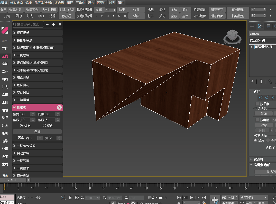Click the selection lock padlock icon

70,198
